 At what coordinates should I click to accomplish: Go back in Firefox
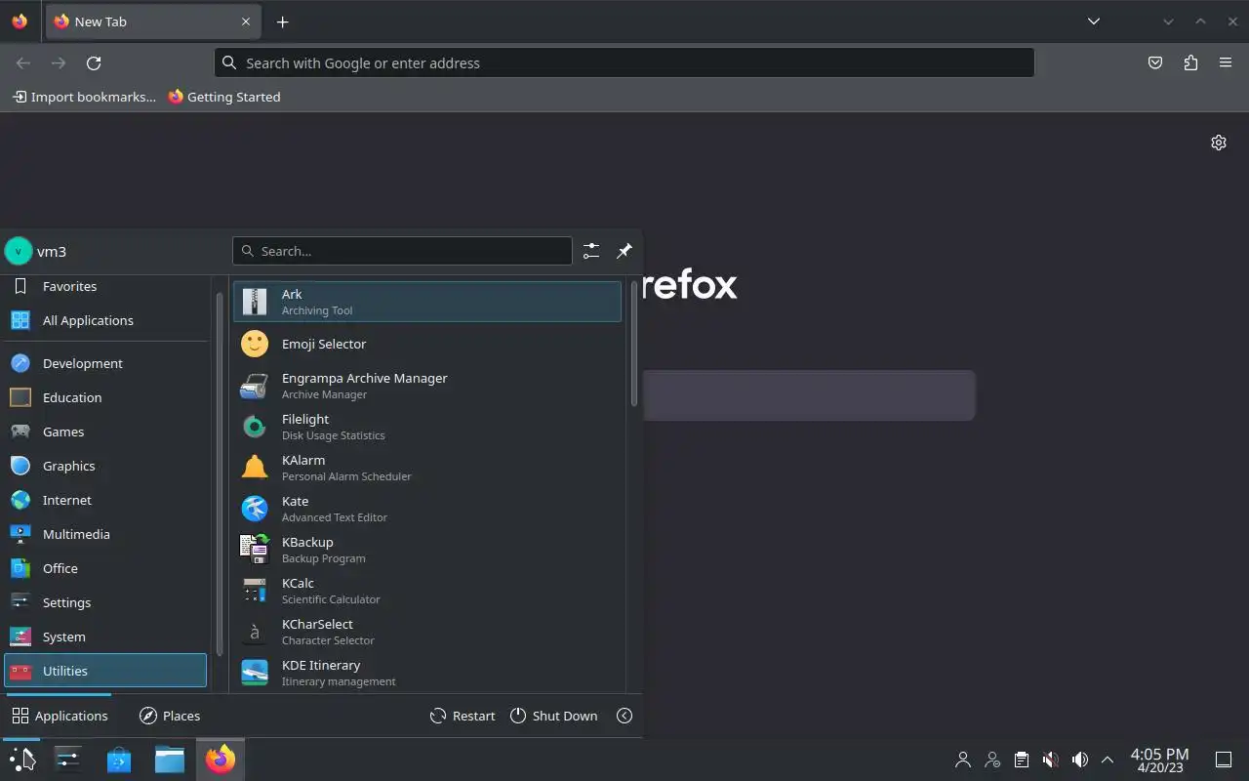pyautogui.click(x=23, y=62)
